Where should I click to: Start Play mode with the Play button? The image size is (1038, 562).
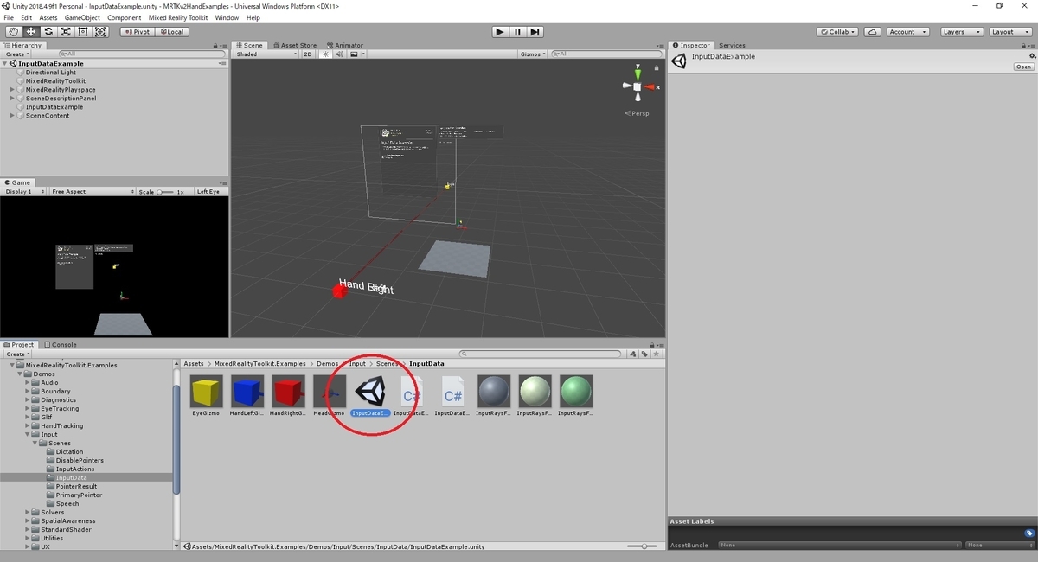[499, 32]
